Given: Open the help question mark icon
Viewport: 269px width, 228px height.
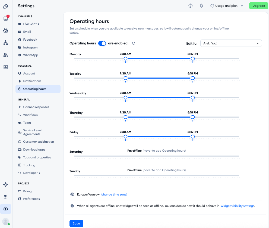Looking at the screenshot, I should coord(191,6).
